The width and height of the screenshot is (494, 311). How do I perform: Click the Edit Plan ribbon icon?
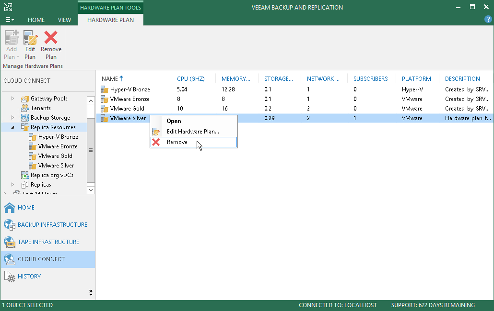[30, 38]
